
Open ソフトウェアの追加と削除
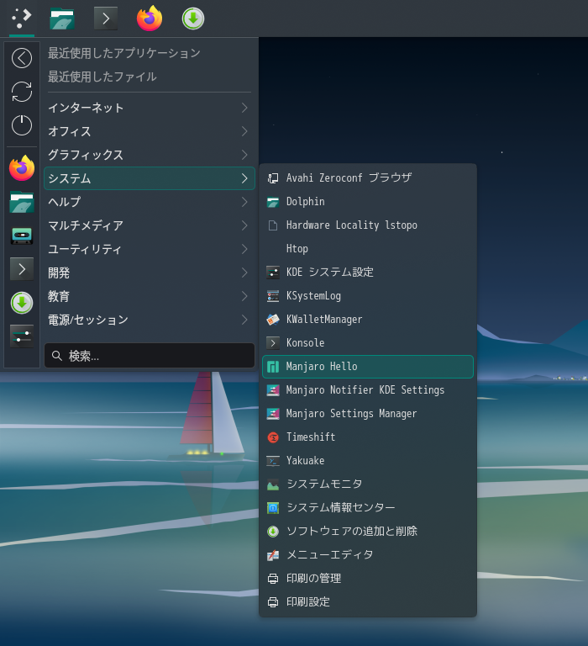click(x=368, y=532)
